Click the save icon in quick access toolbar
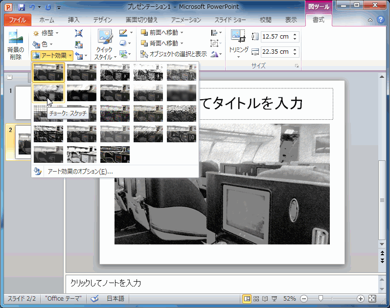This screenshot has height=308, width=390. (x=22, y=7)
